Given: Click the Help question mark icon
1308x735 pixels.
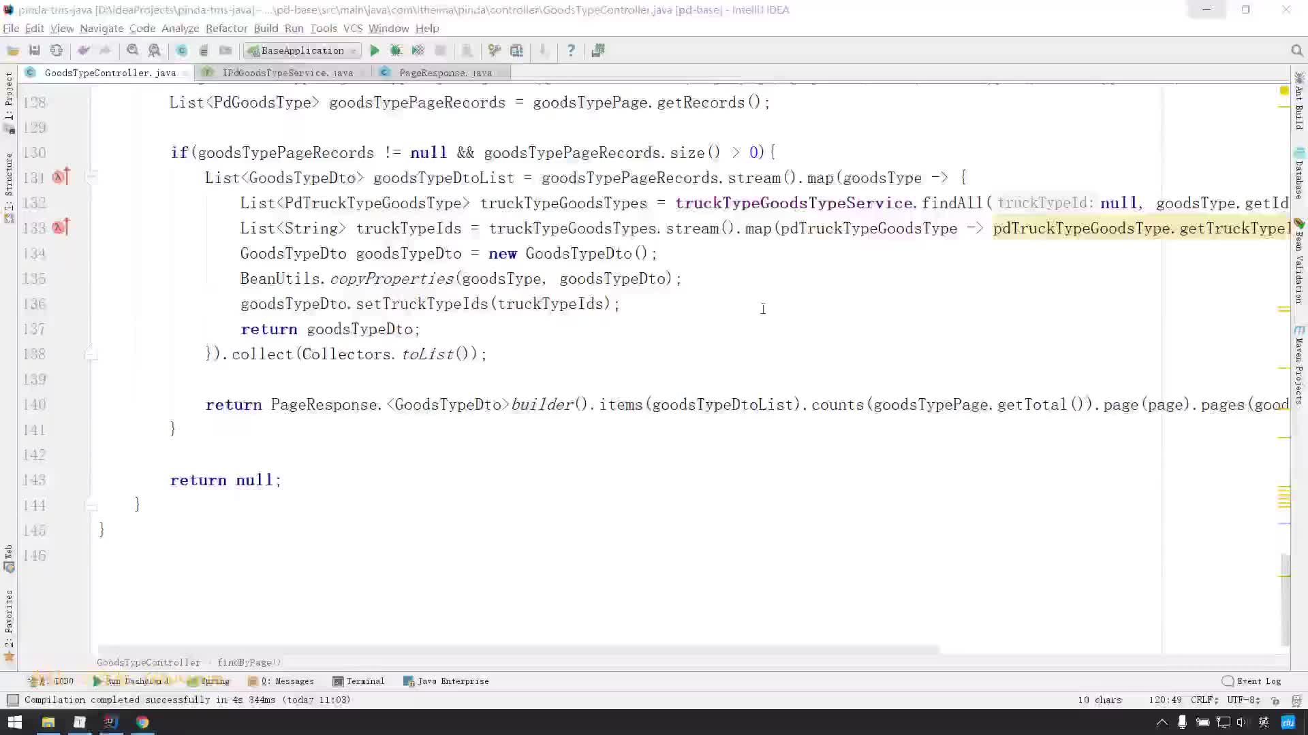Looking at the screenshot, I should coord(571,50).
